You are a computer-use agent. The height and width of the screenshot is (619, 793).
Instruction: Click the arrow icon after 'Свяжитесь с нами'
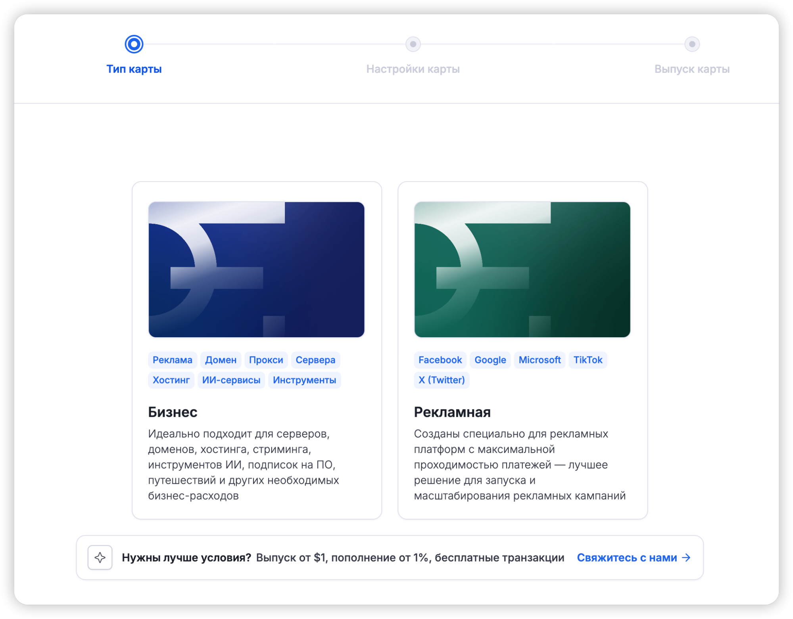point(686,558)
